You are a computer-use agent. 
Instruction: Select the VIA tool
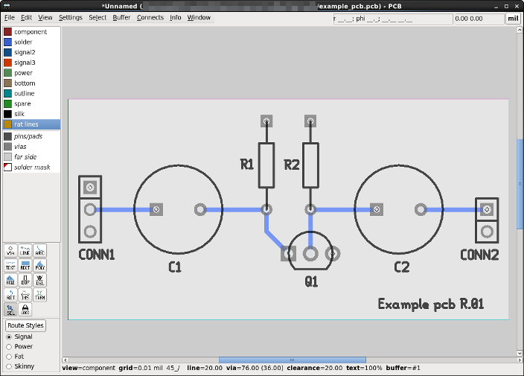tap(10, 251)
